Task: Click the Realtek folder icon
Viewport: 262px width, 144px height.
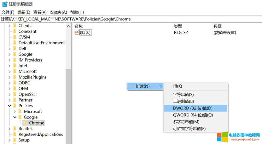Action: tap(15, 129)
